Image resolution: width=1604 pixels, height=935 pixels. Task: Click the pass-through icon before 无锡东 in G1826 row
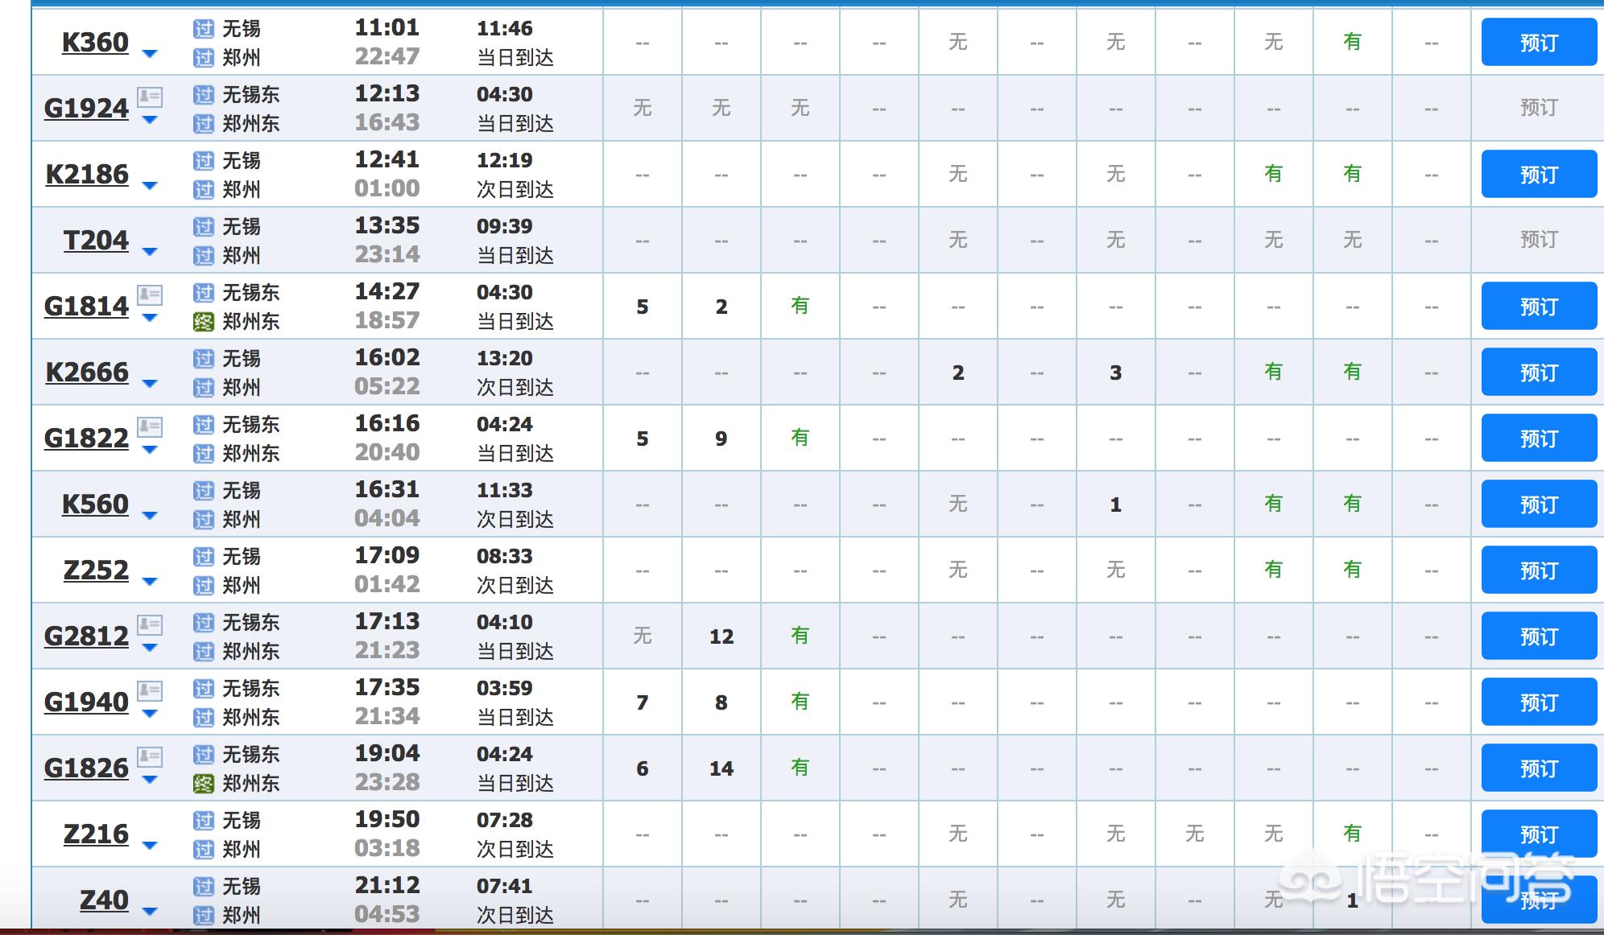point(204,755)
